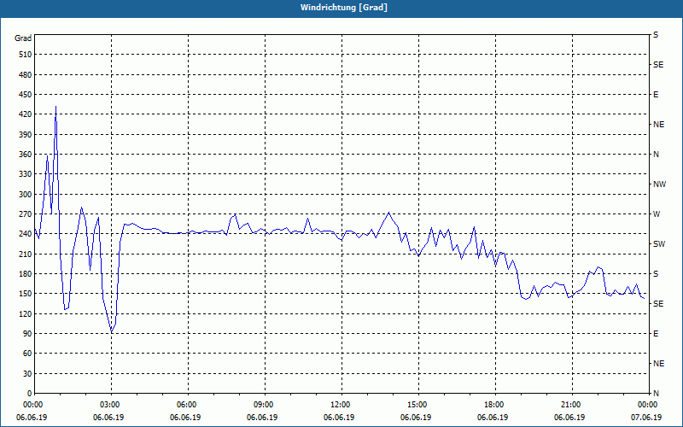Click the 240 y-axis value
This screenshot has width=683, height=427.
(x=26, y=234)
